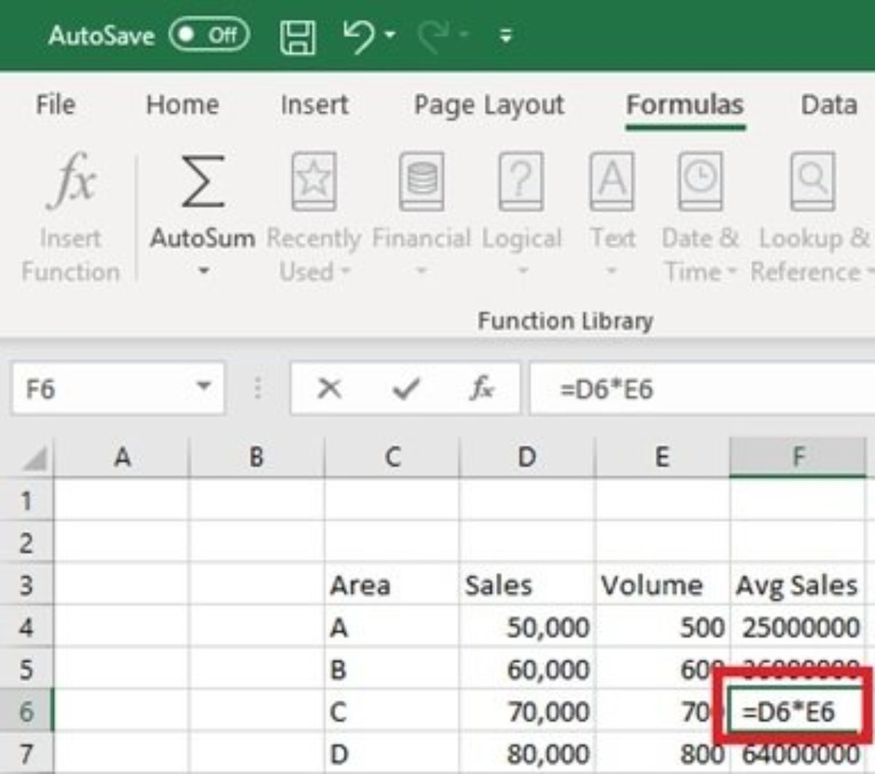Click the Volume cell containing 800

pos(661,753)
